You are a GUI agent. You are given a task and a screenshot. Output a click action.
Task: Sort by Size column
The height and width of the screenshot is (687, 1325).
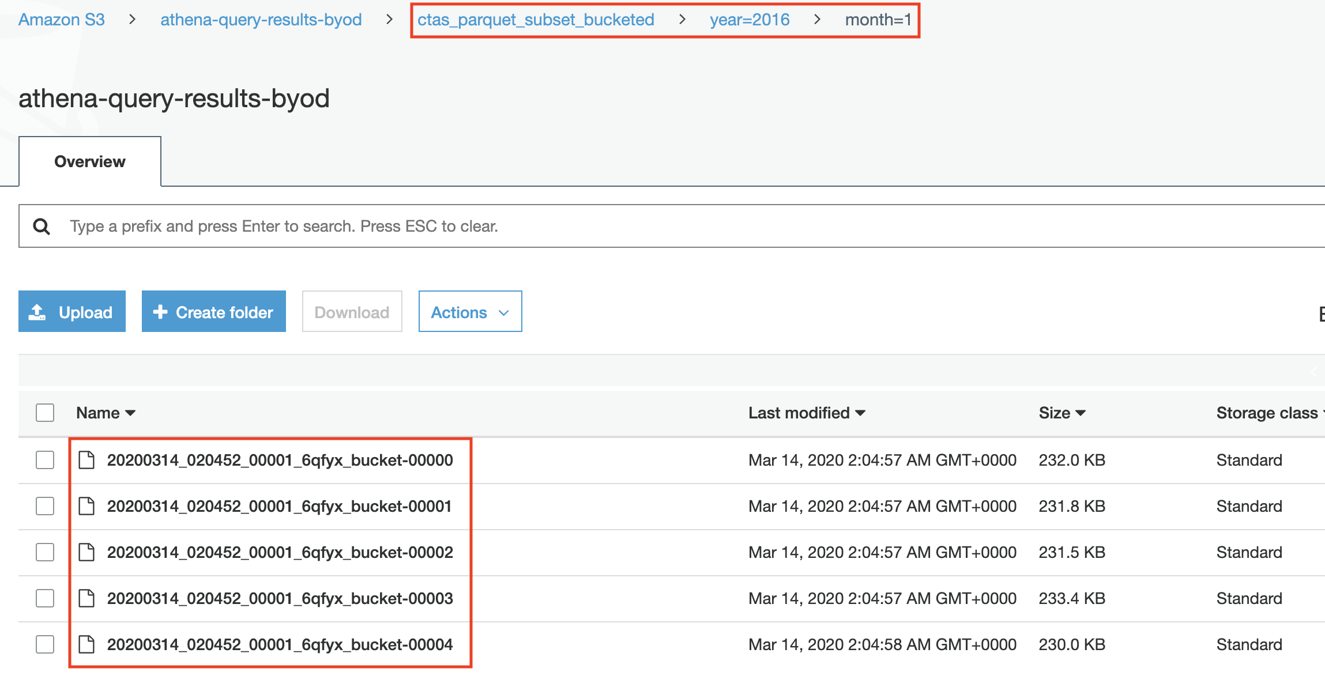1062,413
